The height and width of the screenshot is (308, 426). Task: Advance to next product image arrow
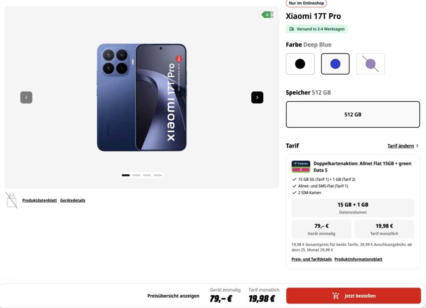click(257, 97)
